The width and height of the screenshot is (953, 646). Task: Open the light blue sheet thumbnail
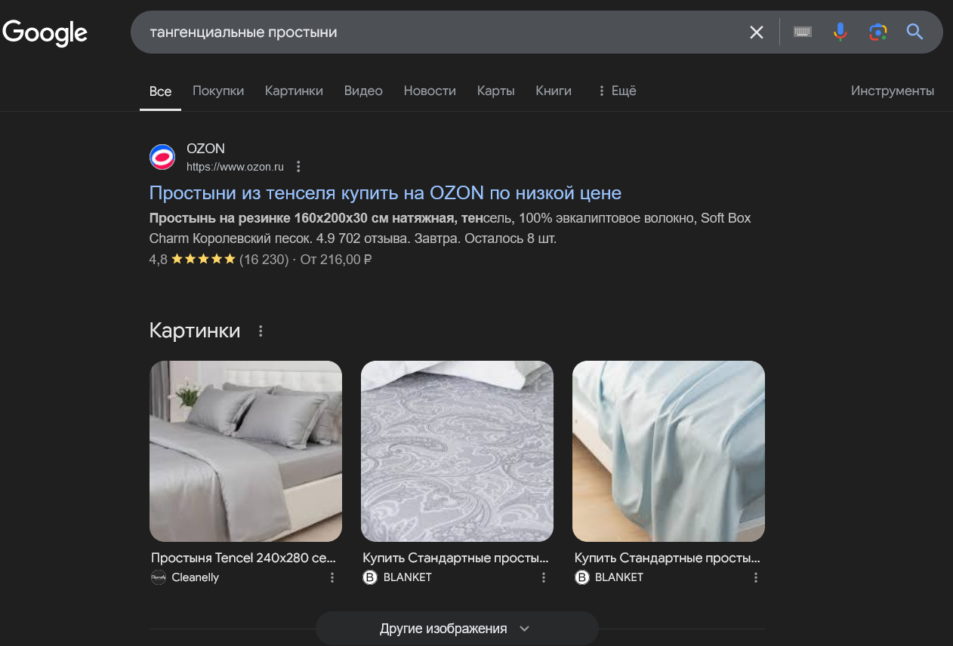668,451
